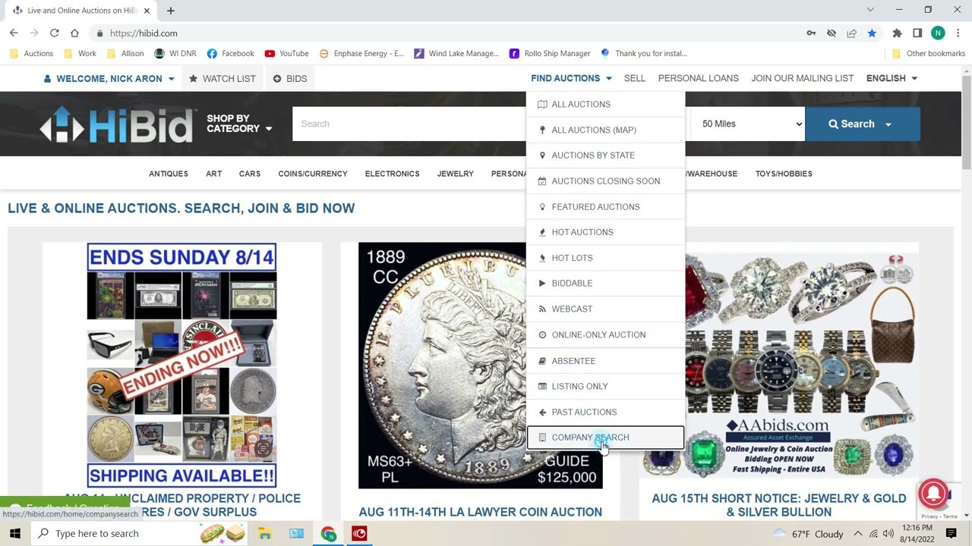
Task: Open Cars category
Action: [x=250, y=174]
